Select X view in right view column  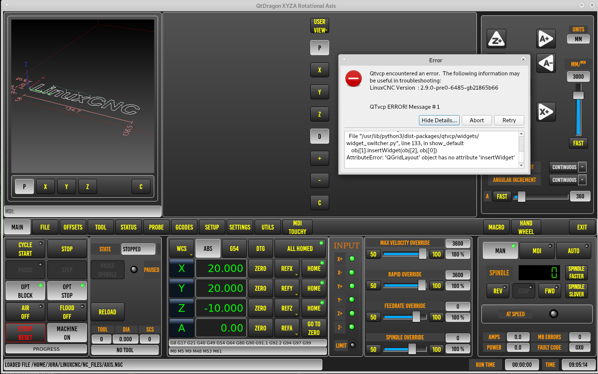(x=320, y=70)
